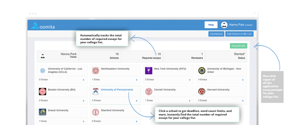This screenshot has height=125, width=285.
Task: Remove Boston University using the x
Action: (x=83, y=101)
